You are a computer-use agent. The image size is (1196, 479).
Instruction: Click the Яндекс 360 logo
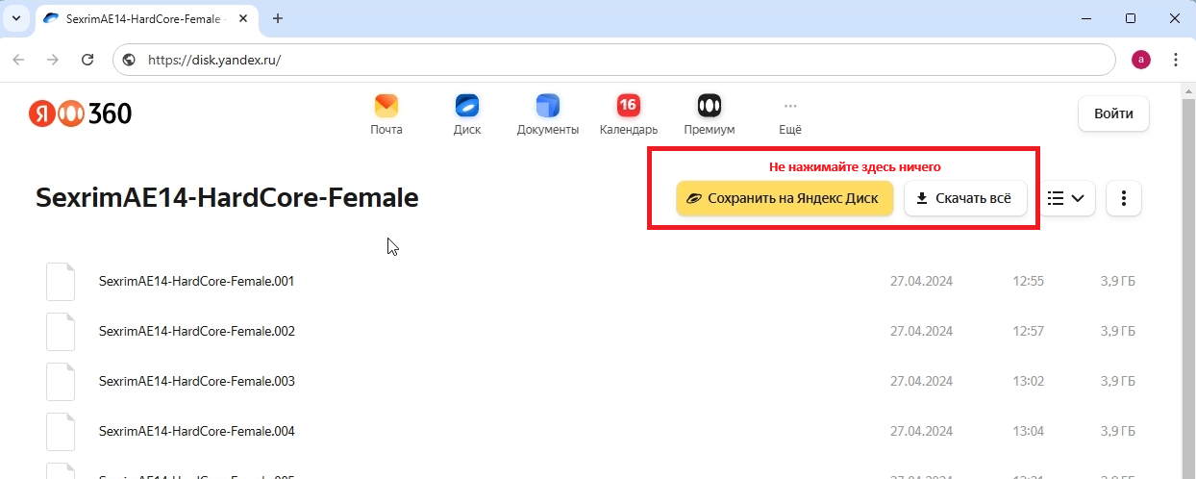[x=81, y=113]
